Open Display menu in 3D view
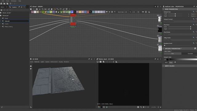Viewport: 197px width, 111px height. click(61, 62)
